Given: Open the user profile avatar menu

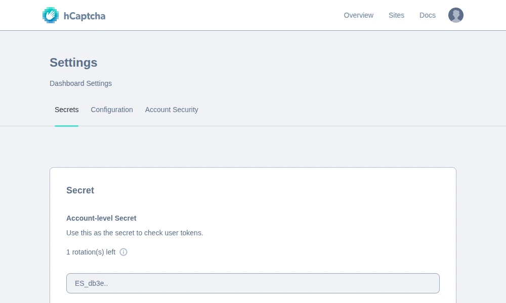Looking at the screenshot, I should tap(455, 15).
